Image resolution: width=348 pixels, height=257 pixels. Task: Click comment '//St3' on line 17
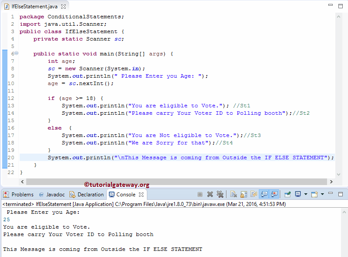coord(252,135)
